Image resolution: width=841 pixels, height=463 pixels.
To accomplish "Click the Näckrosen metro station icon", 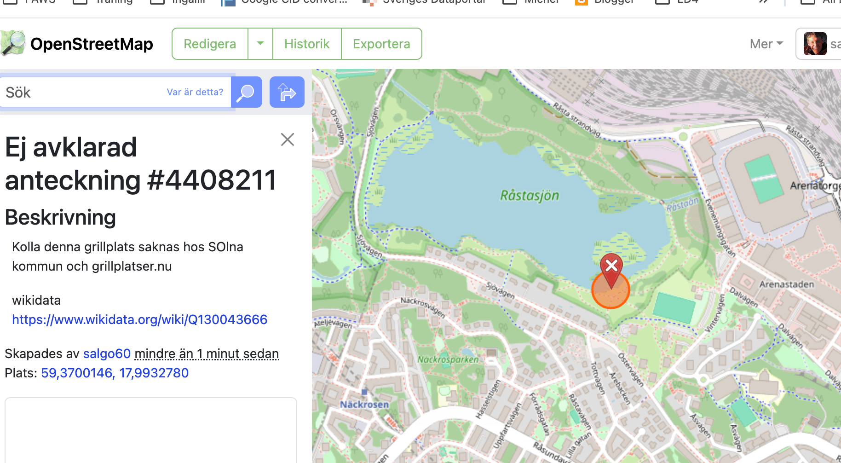I will pos(364,393).
